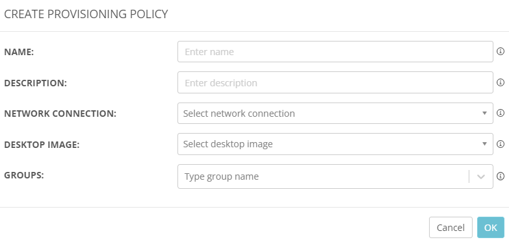
Task: Click the DESKTOP IMAGE: label
Action: [42, 145]
